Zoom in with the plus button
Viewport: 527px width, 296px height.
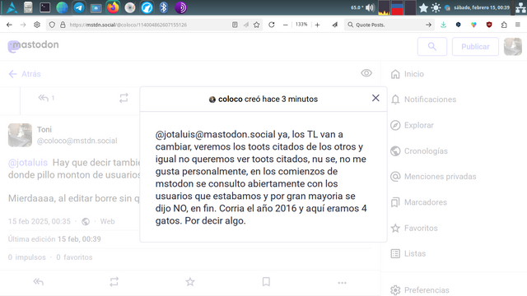pos(317,25)
